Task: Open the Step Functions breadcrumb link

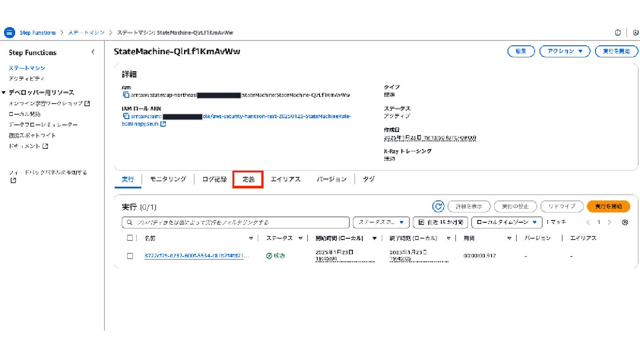Action: [38, 33]
